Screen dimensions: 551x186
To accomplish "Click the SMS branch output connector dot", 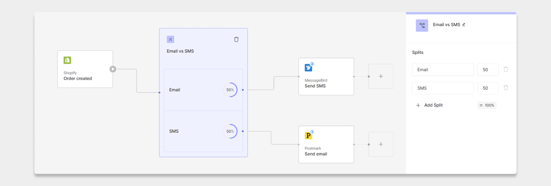I will [x=243, y=131].
